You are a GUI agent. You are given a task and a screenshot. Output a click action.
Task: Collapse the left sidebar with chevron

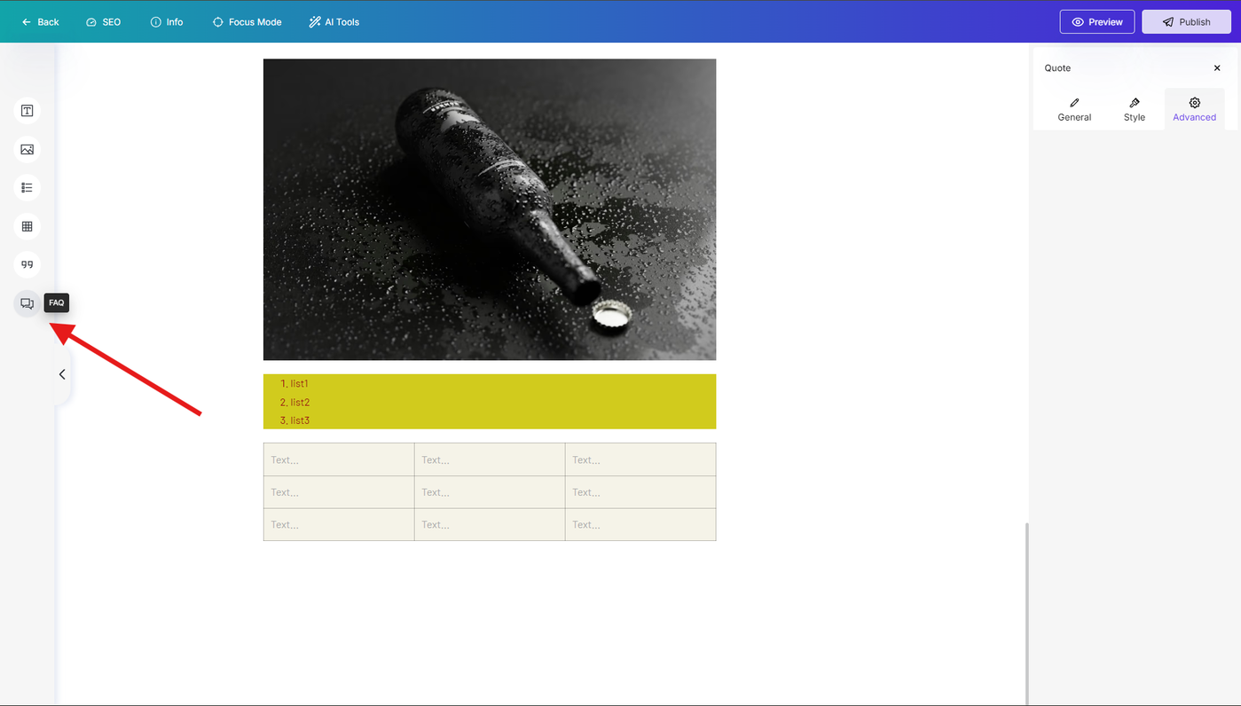pyautogui.click(x=62, y=374)
